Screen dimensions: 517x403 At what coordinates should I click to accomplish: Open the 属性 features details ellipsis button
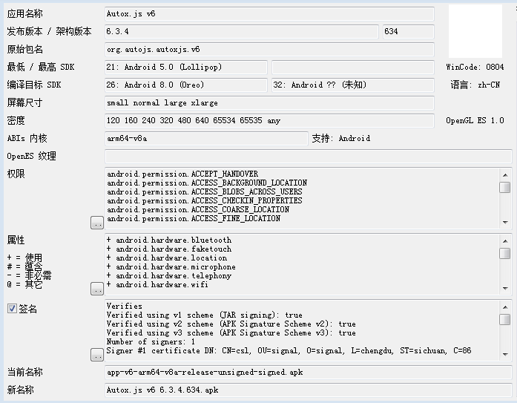pos(97,289)
